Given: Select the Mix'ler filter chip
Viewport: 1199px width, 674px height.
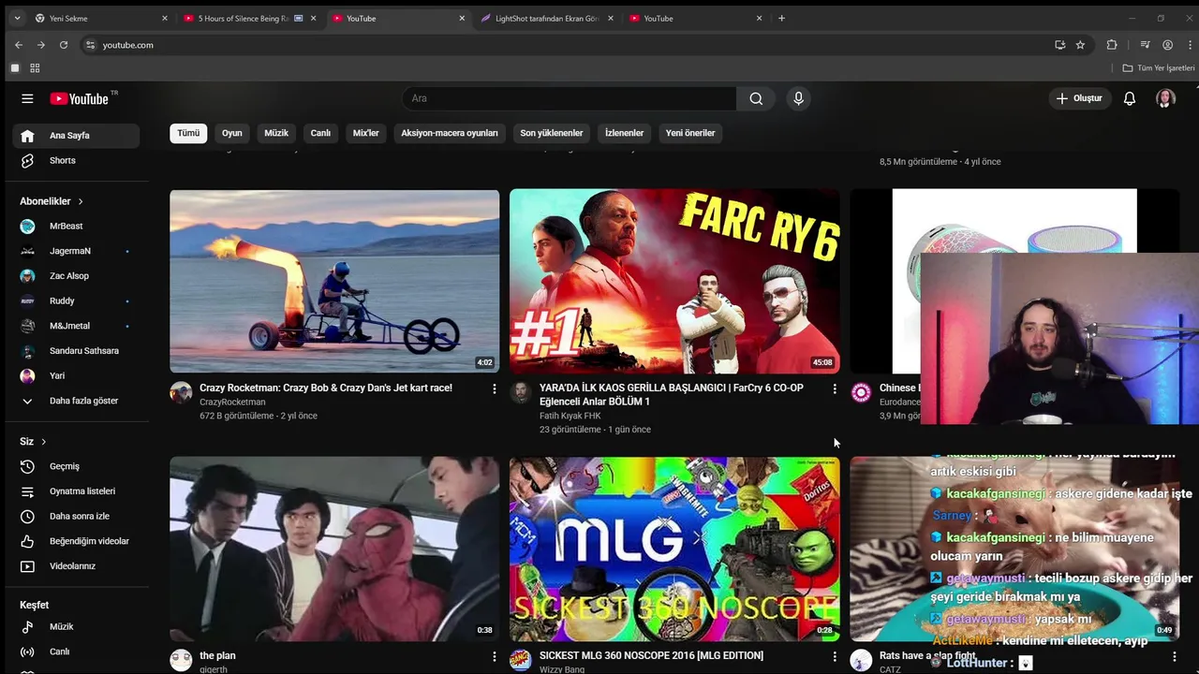Looking at the screenshot, I should tap(365, 133).
